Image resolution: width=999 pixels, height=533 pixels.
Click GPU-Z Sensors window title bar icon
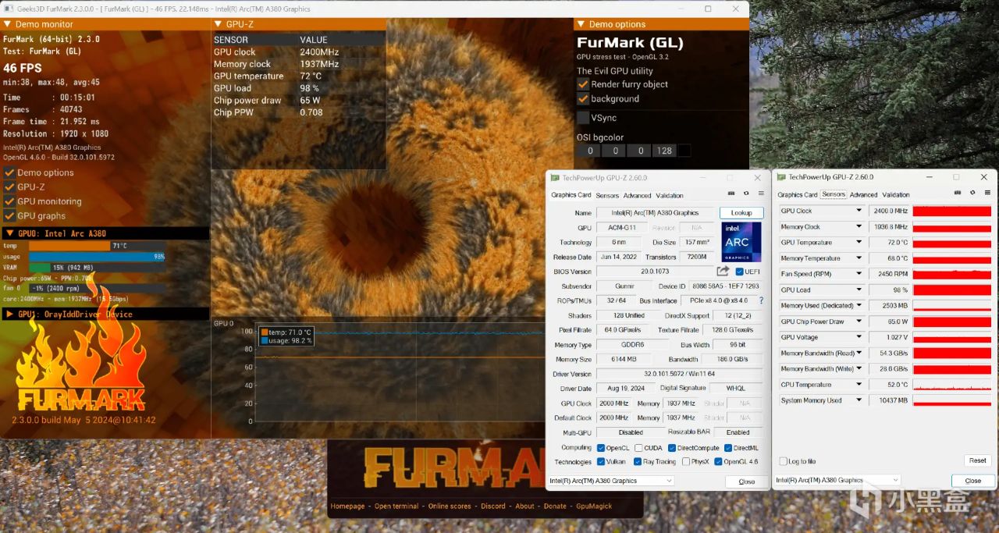(780, 177)
